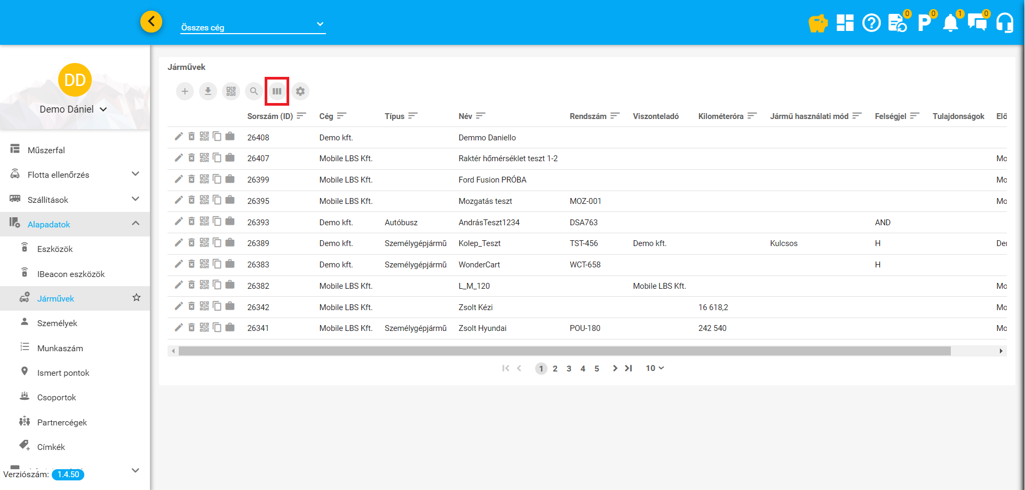Click the search magnifier icon in toolbar
1025x490 pixels.
pos(254,91)
